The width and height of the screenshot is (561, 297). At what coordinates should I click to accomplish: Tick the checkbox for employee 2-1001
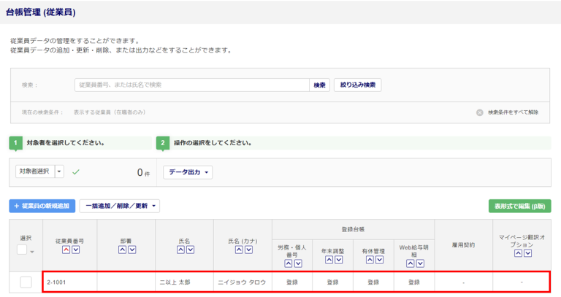(x=26, y=282)
